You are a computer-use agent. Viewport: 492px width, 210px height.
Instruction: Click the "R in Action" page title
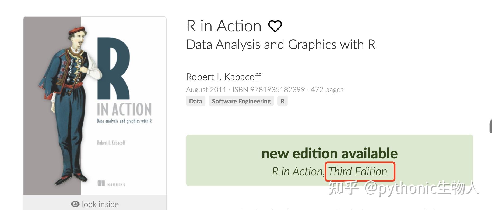tap(224, 26)
